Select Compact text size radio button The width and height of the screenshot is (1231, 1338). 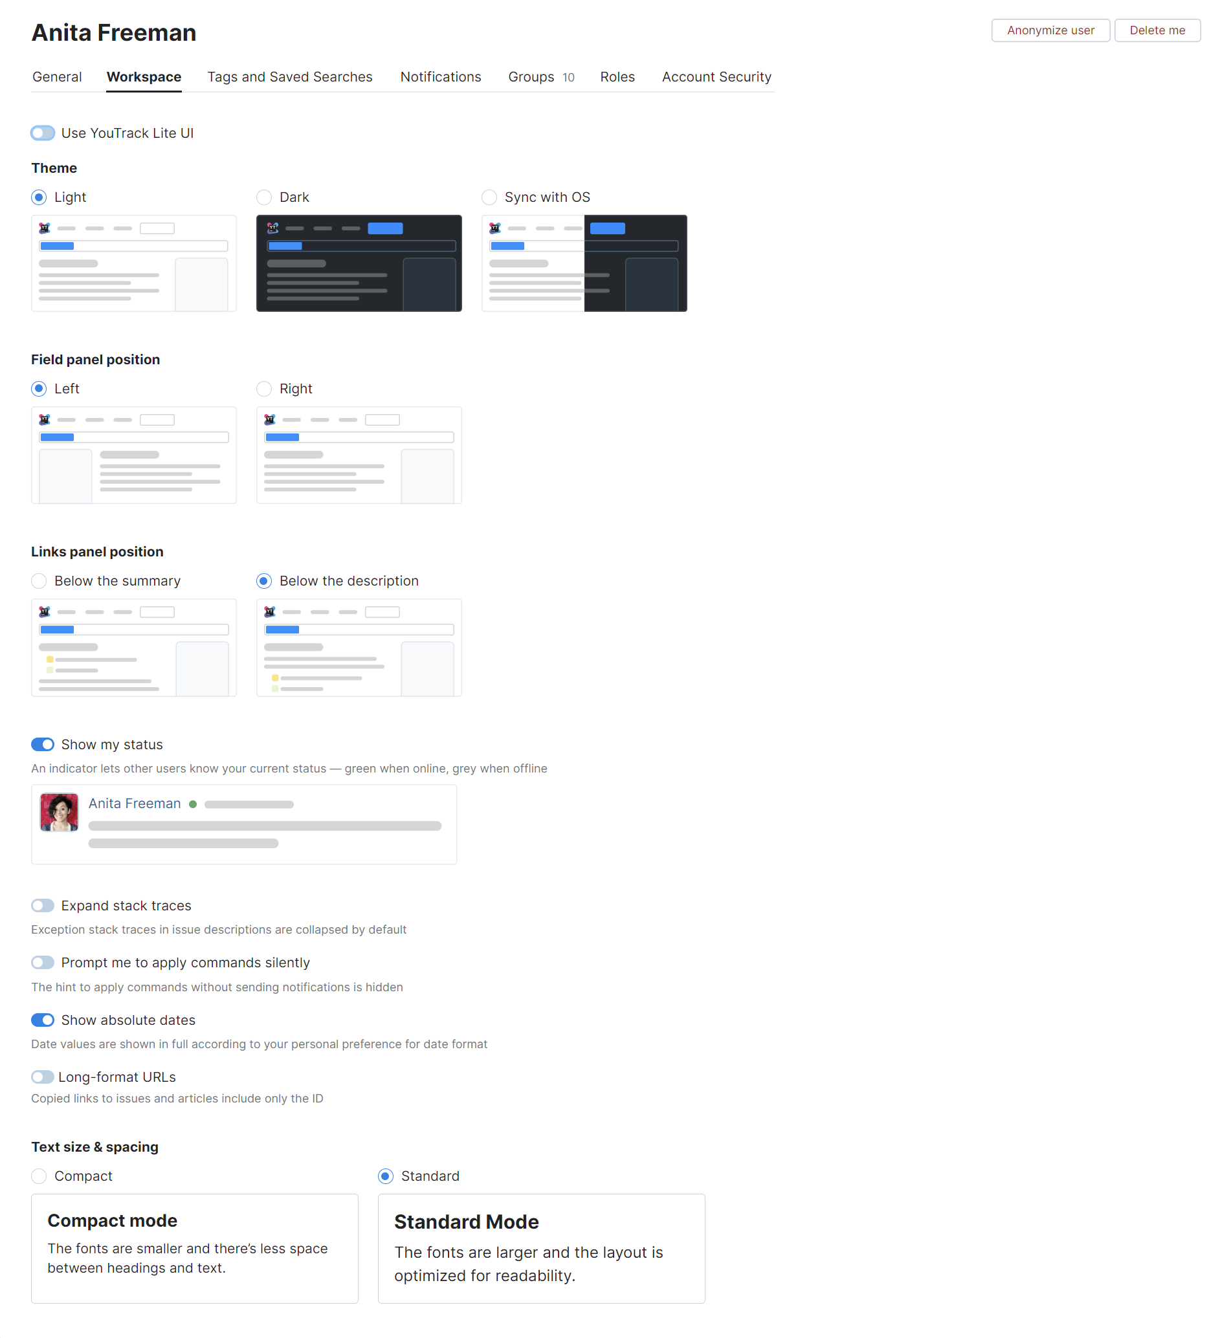coord(39,1176)
